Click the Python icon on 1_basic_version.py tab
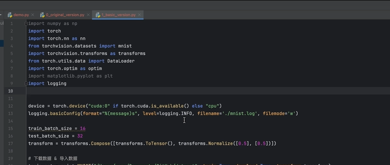The height and width of the screenshot is (165, 390). (x=98, y=15)
